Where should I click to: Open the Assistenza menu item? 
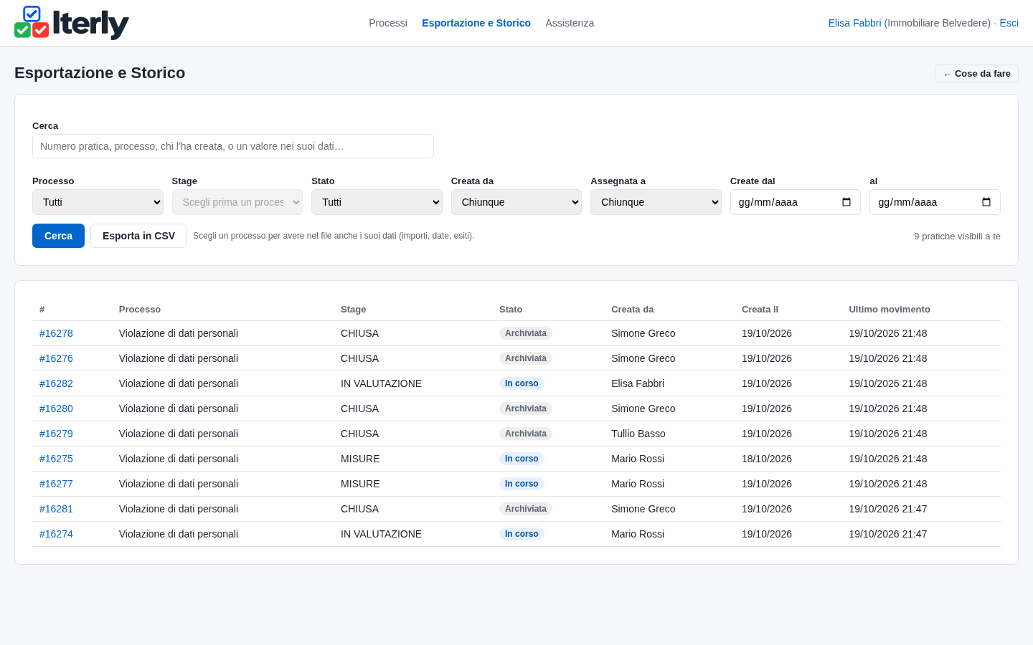pyautogui.click(x=570, y=23)
